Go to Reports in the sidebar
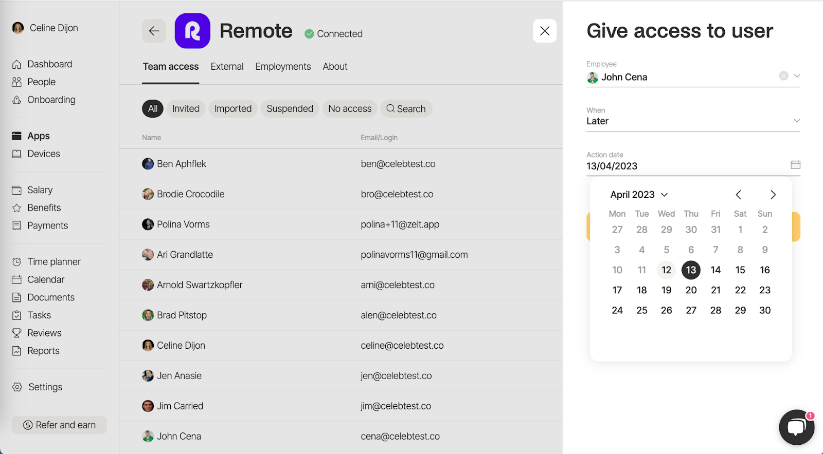The height and width of the screenshot is (454, 823). 35,351
